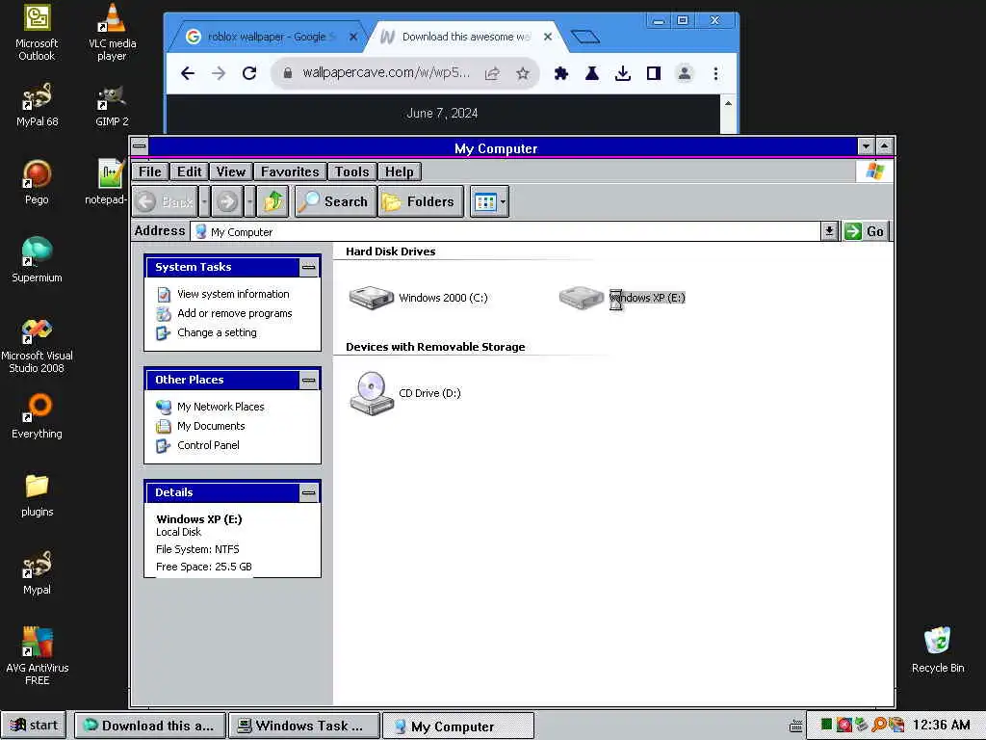Viewport: 986px width, 740px height.
Task: Open the Search pane in My Computer
Action: [335, 201]
